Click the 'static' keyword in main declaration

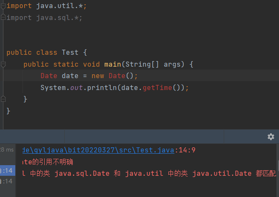click(66, 64)
